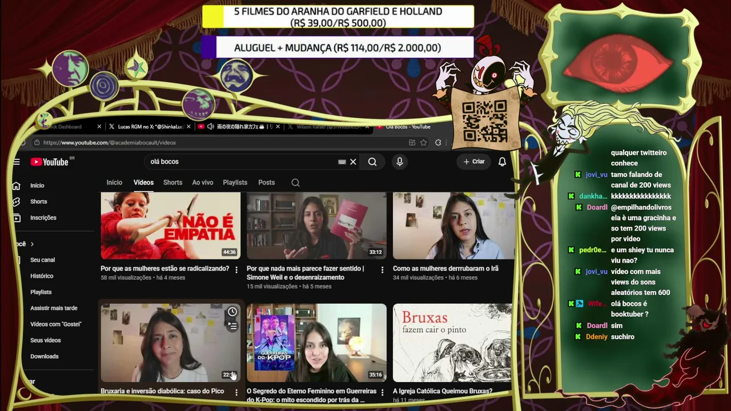Open the channel Início tab
Image resolution: width=731 pixels, height=411 pixels.
point(114,183)
